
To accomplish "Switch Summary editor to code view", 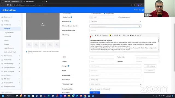I will pos(138,35).
